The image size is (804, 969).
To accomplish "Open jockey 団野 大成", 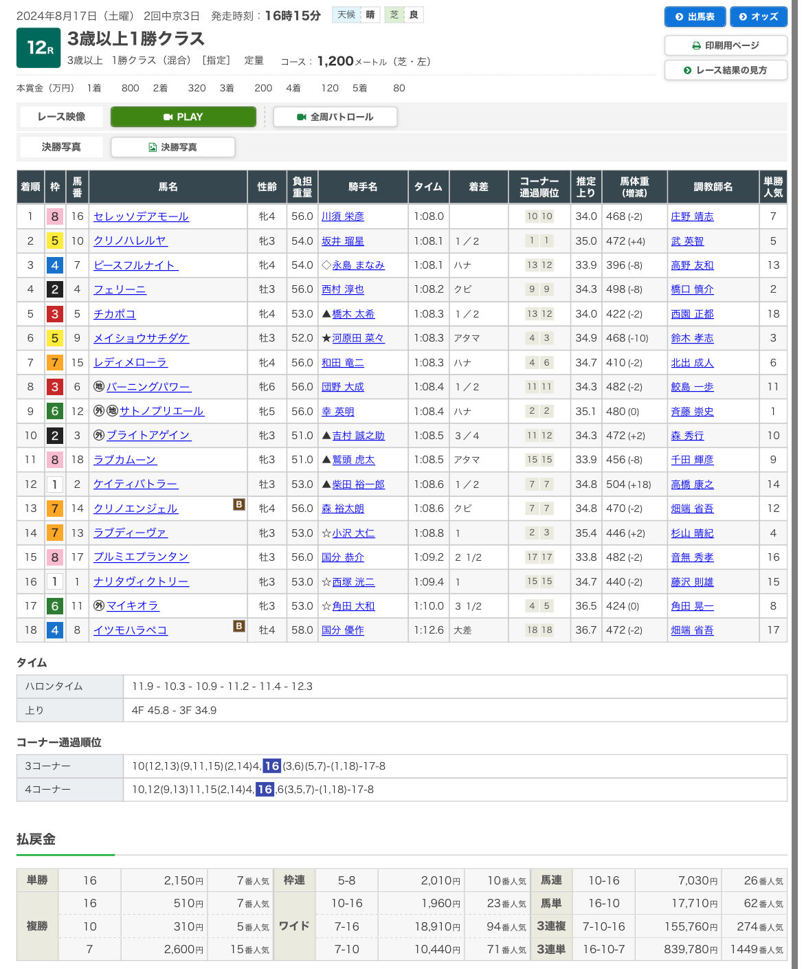I will tap(343, 387).
